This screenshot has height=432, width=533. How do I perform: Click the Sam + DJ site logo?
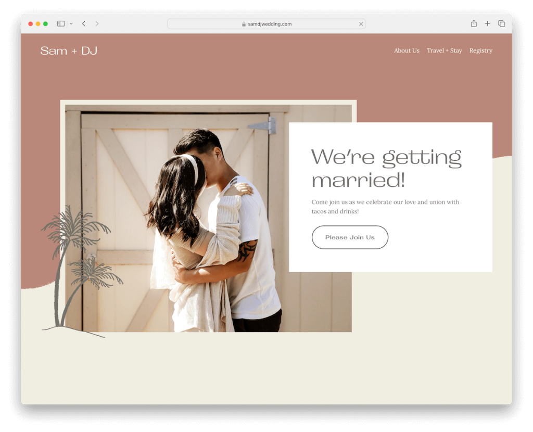tap(69, 51)
